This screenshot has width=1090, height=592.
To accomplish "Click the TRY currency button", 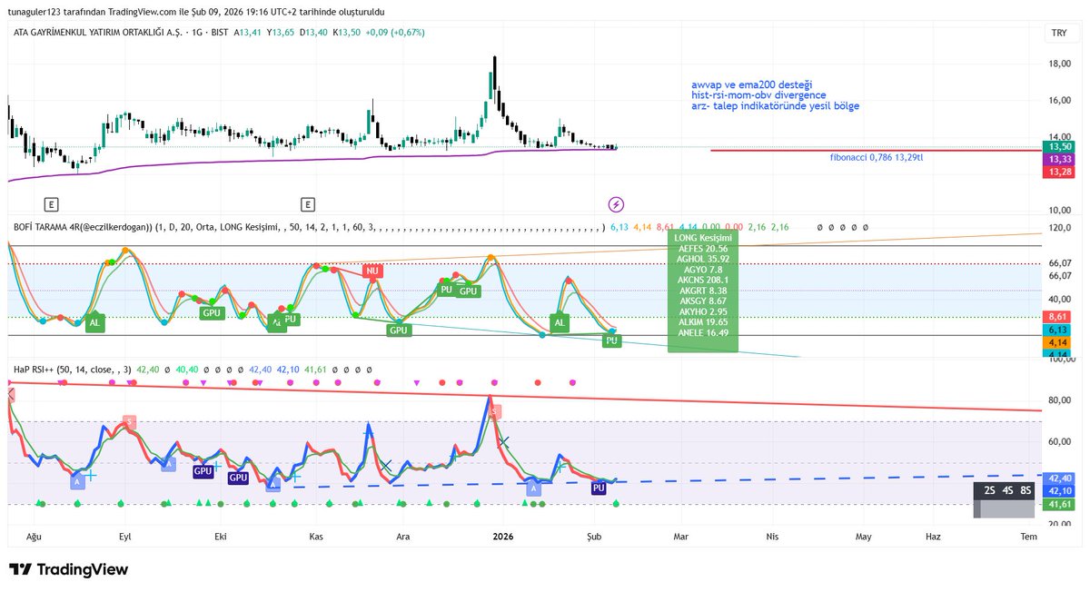I will (x=1059, y=32).
